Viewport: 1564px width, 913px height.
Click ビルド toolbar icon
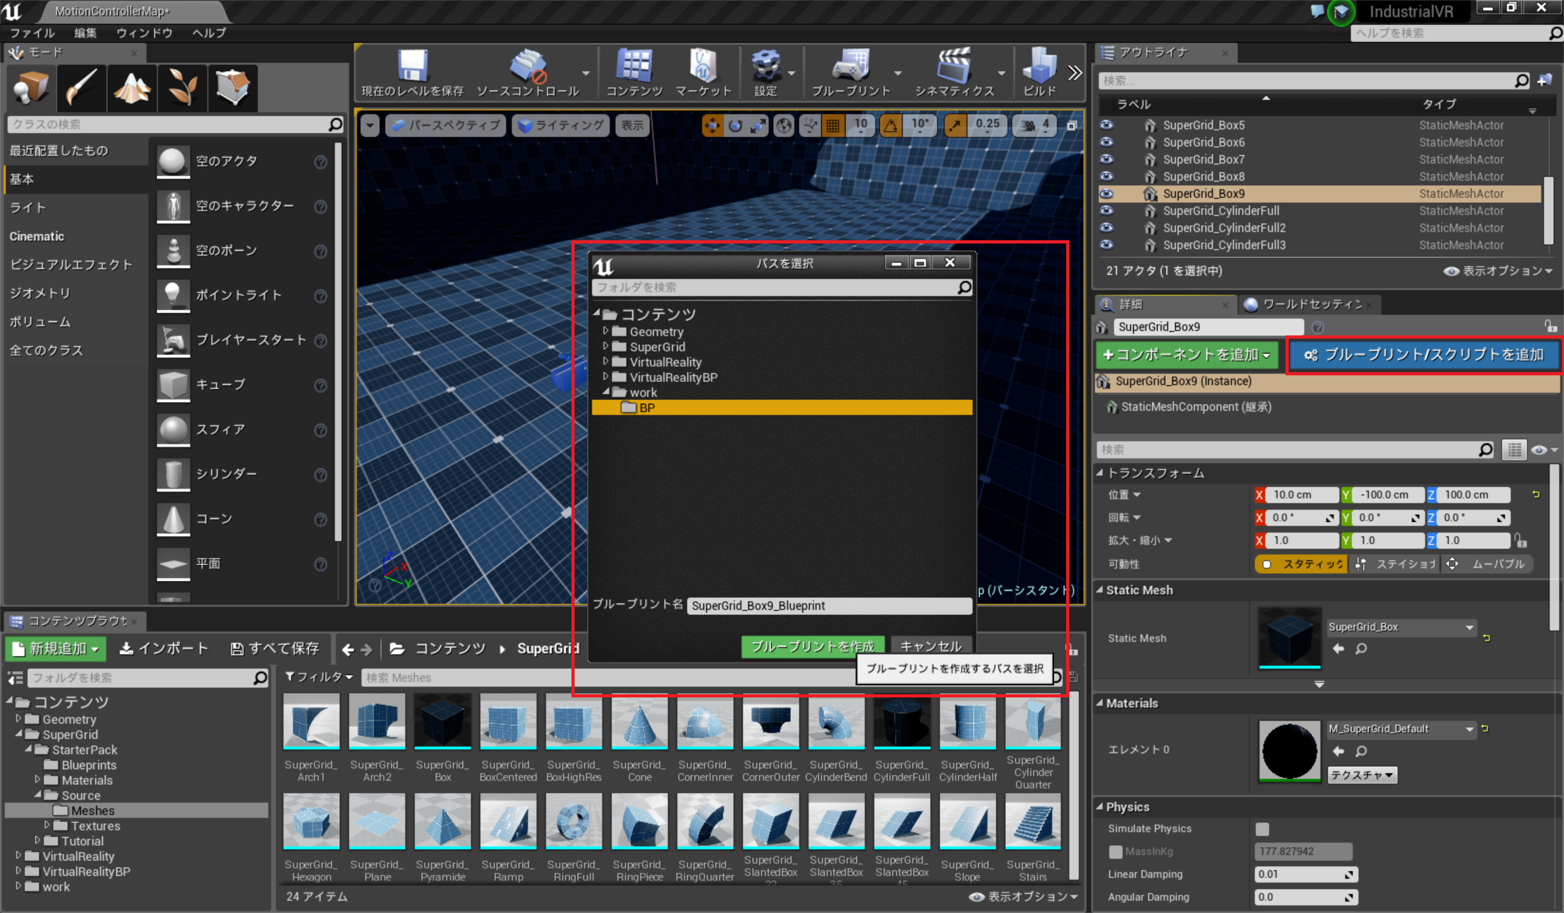(1039, 74)
